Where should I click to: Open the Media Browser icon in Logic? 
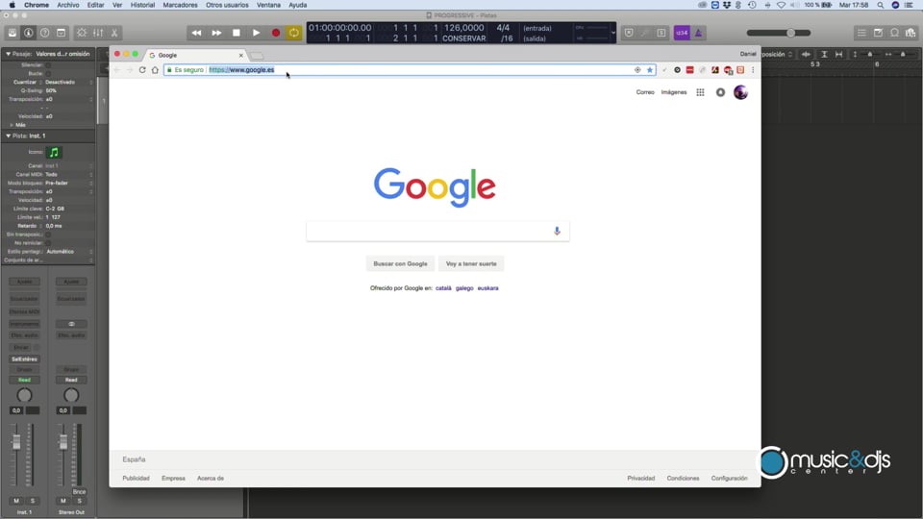click(911, 33)
